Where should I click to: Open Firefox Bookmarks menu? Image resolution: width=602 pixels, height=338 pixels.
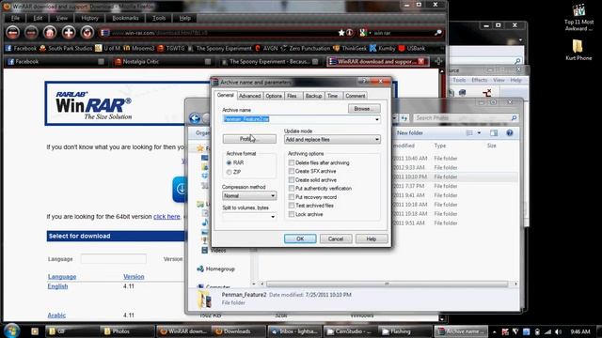tap(125, 18)
